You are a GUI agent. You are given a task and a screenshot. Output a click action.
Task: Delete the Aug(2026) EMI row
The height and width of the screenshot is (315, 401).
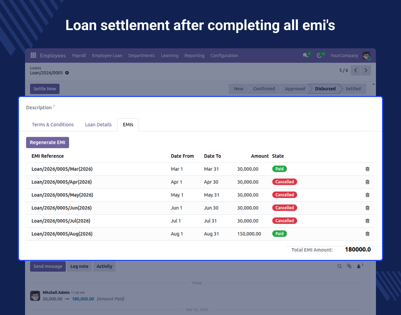pyautogui.click(x=367, y=234)
